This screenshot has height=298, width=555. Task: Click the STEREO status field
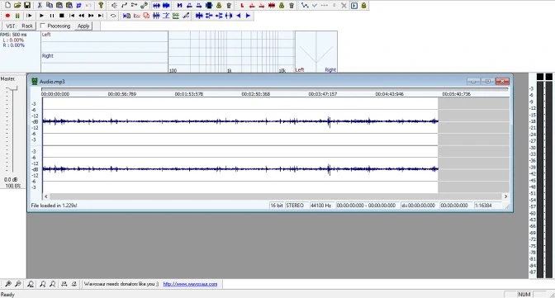coord(296,206)
